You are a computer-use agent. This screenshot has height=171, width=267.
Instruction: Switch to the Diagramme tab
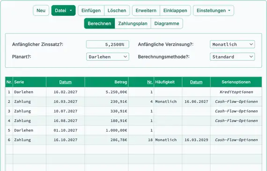(x=167, y=23)
